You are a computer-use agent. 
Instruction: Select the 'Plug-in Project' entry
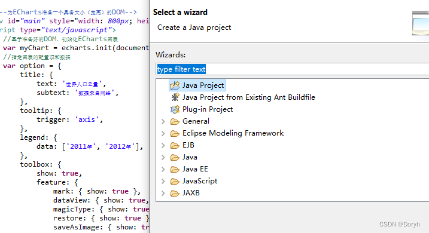tap(208, 109)
